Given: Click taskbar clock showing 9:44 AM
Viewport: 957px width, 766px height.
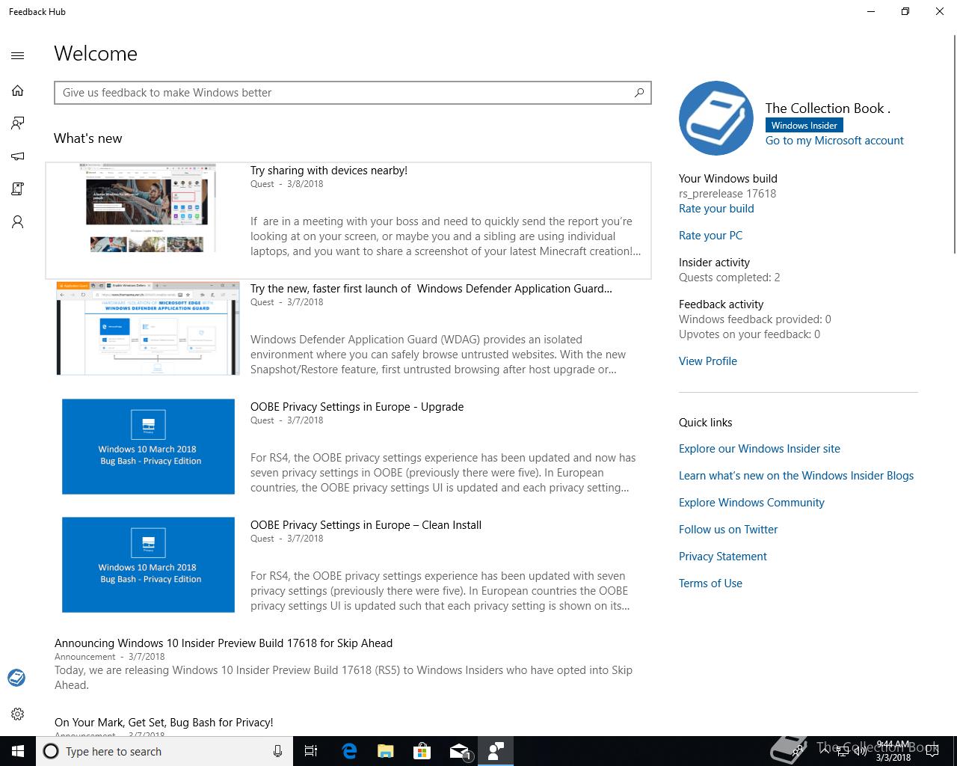Looking at the screenshot, I should tap(893, 751).
